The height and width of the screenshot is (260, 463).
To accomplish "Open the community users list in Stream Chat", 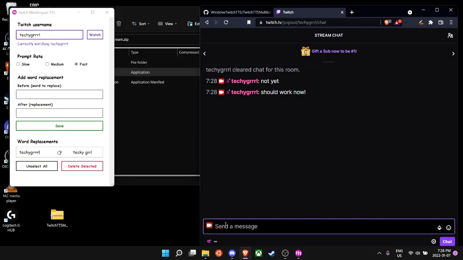I will click(450, 35).
